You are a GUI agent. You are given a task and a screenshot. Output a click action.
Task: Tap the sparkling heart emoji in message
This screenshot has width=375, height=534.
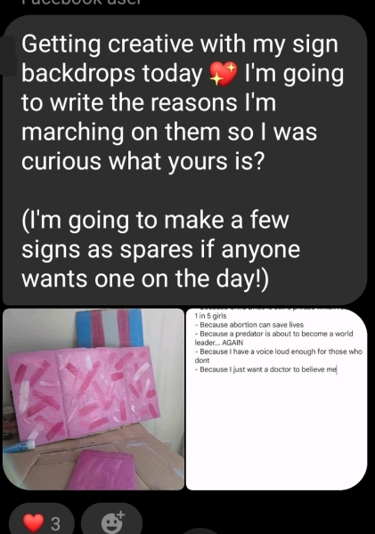pos(223,74)
